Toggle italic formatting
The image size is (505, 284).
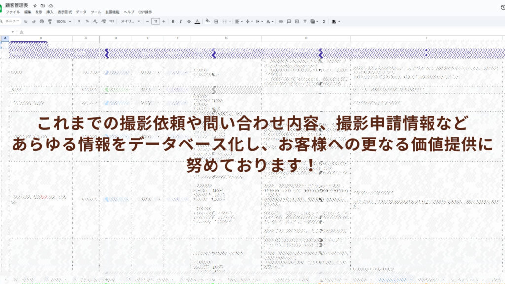(181, 21)
